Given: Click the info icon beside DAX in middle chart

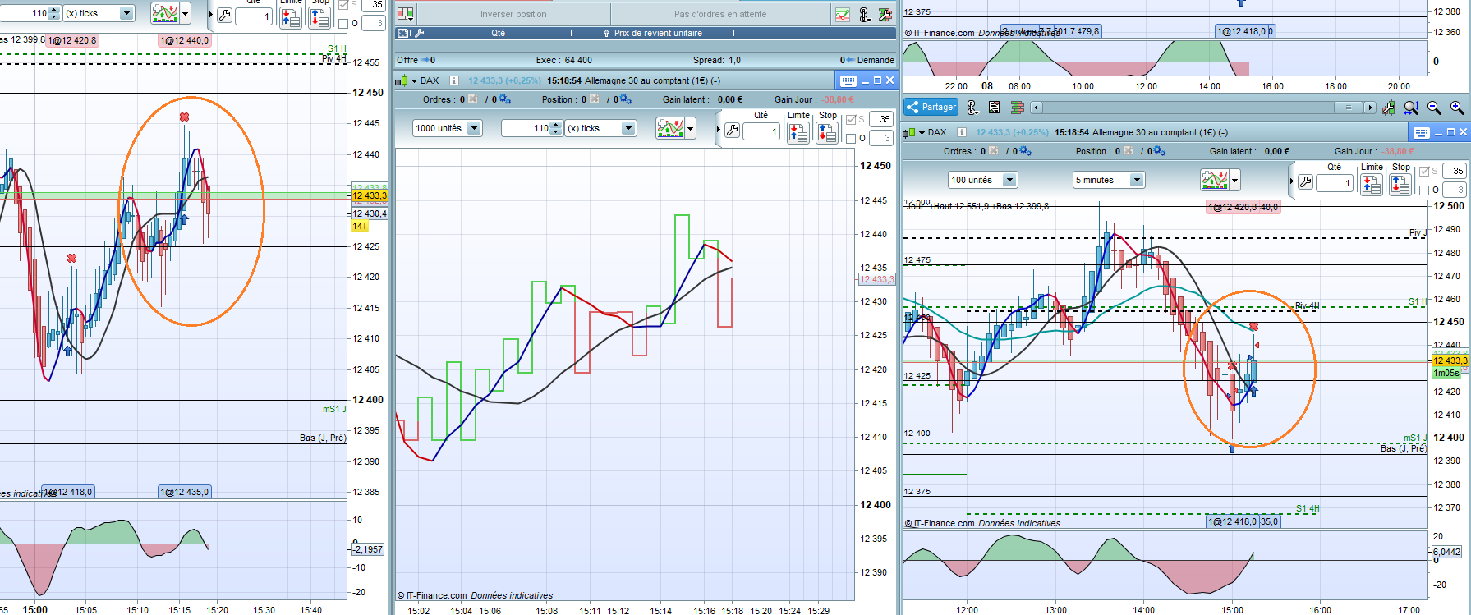Looking at the screenshot, I should coord(453,80).
